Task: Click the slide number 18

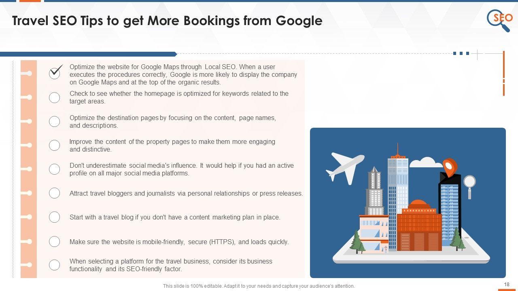Action: 507,285
